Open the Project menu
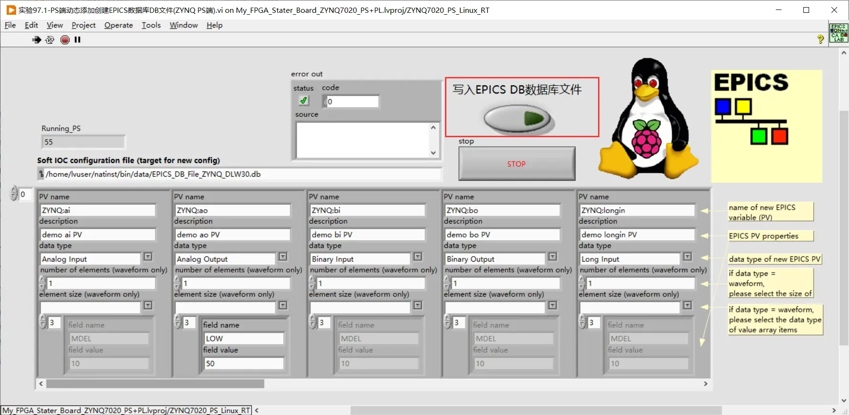The width and height of the screenshot is (849, 415). tap(84, 25)
